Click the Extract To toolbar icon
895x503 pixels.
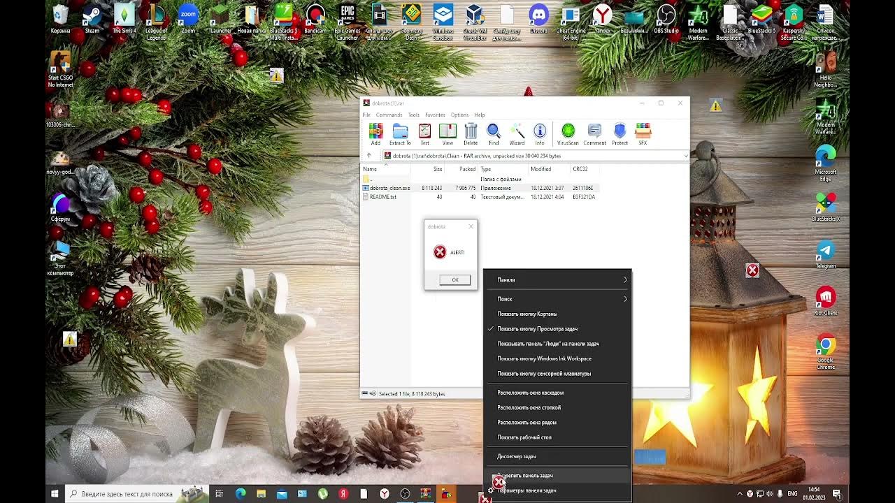(400, 134)
